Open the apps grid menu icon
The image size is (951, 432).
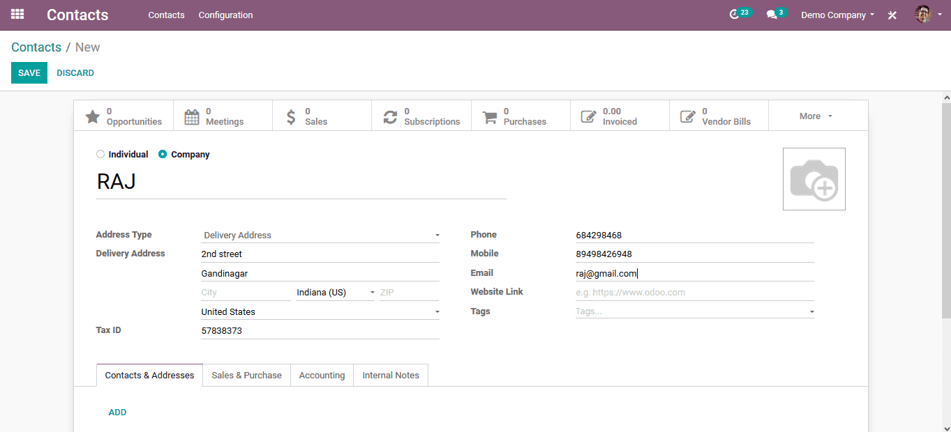pos(17,14)
